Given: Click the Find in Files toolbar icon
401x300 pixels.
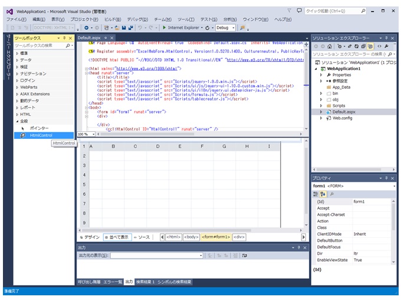Looking at the screenshot, I should [x=242, y=28].
